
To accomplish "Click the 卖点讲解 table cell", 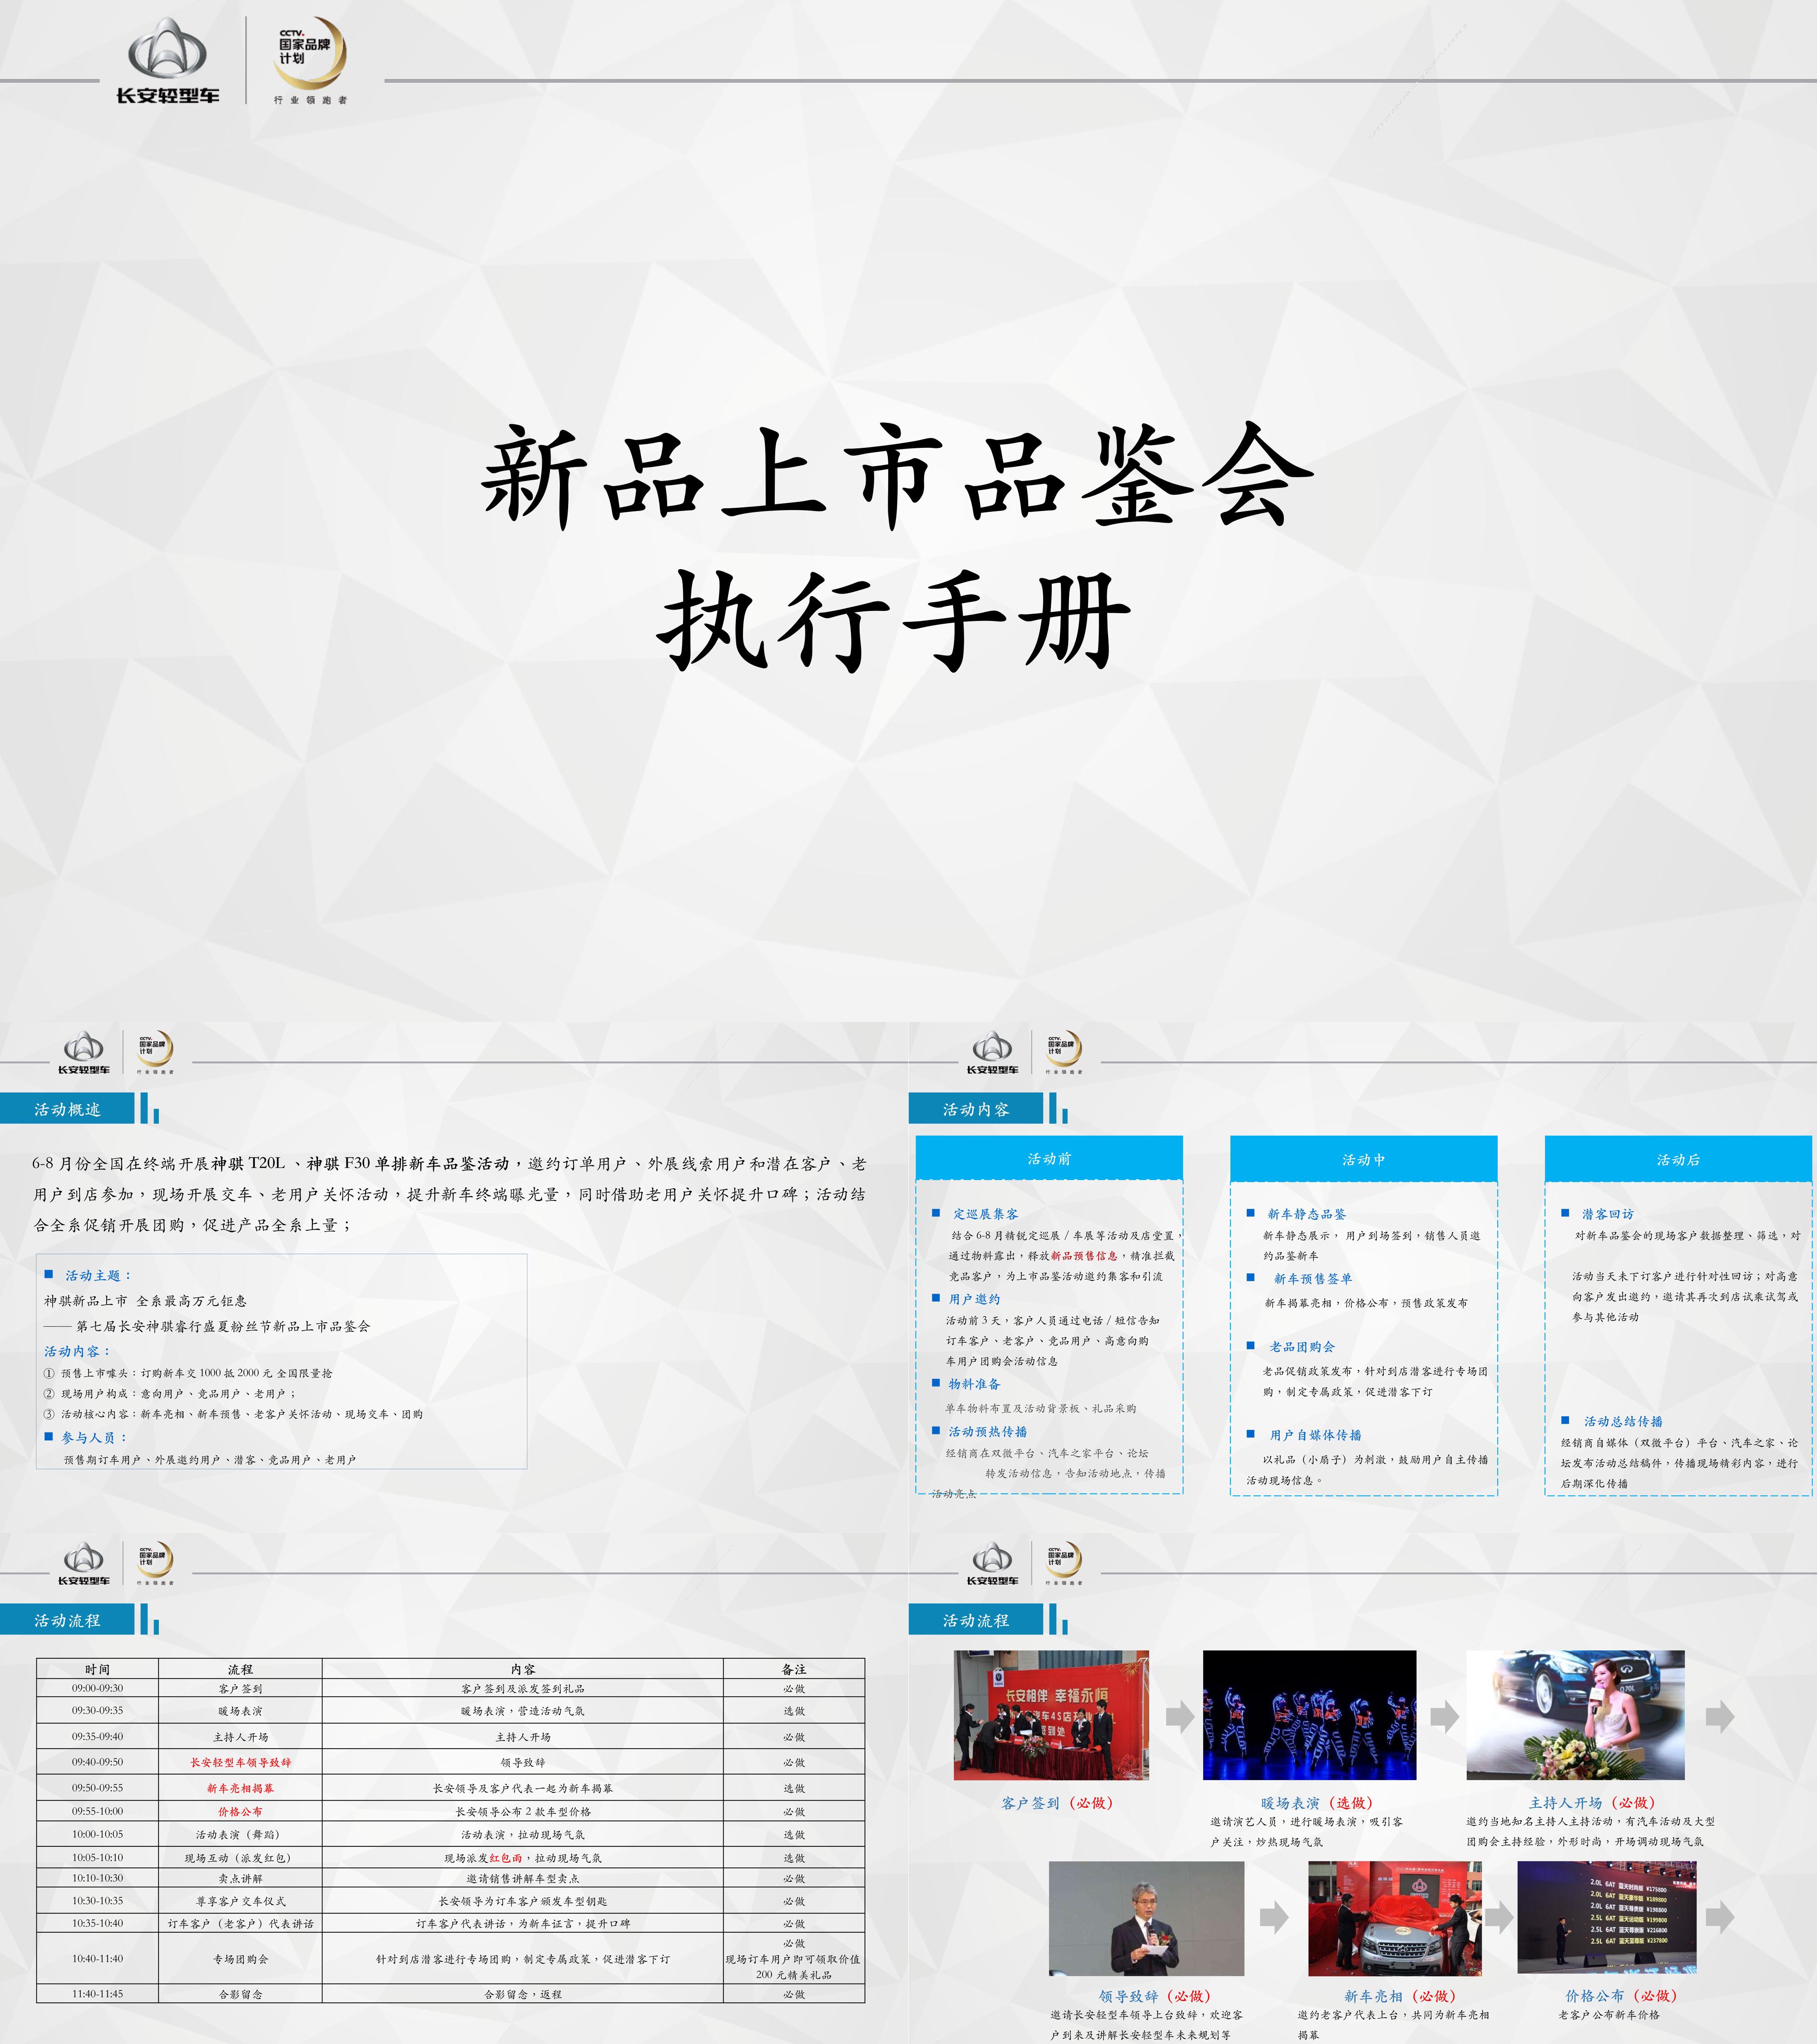I will [x=240, y=1879].
